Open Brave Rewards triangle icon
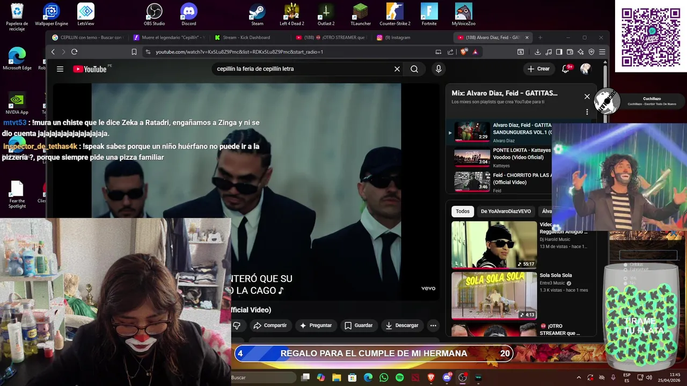687x386 pixels. [475, 52]
